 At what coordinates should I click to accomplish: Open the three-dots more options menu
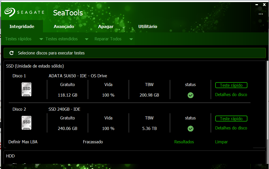261,14
